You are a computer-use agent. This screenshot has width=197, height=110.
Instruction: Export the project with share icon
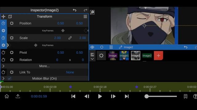click(x=18, y=96)
